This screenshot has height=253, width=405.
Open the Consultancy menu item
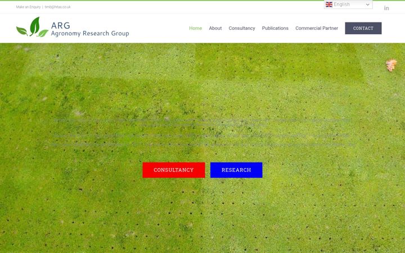pyautogui.click(x=242, y=28)
